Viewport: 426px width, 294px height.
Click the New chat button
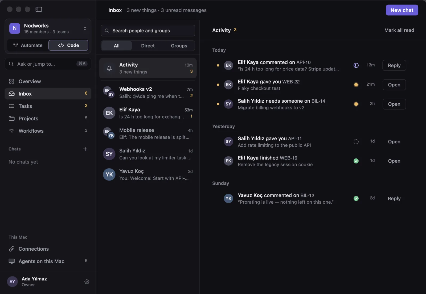point(402,10)
